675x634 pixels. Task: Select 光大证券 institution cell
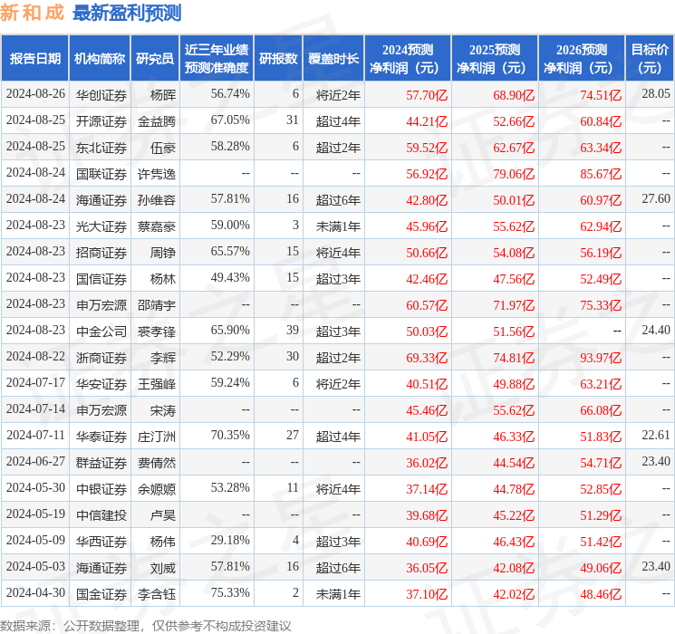[101, 226]
